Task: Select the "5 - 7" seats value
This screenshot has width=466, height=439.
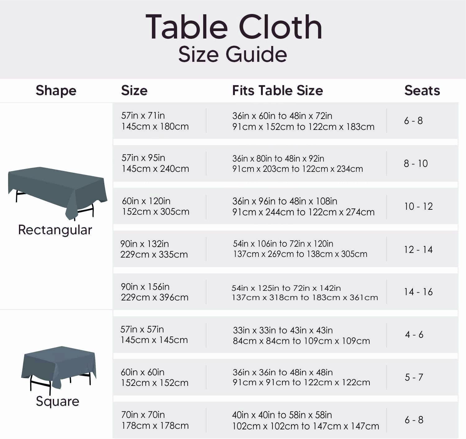Action: point(414,377)
